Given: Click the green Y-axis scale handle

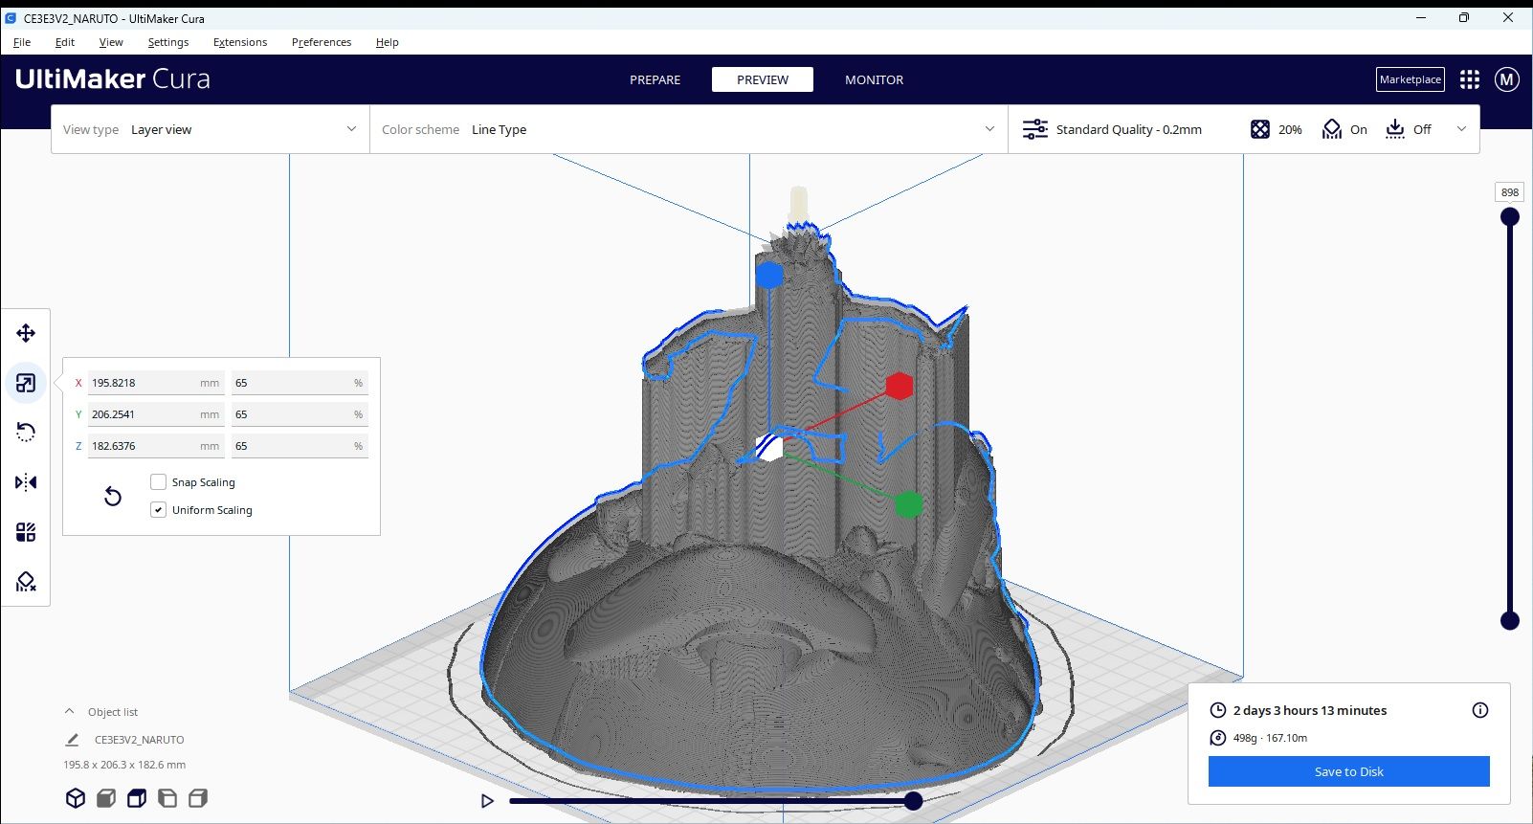Looking at the screenshot, I should [909, 504].
